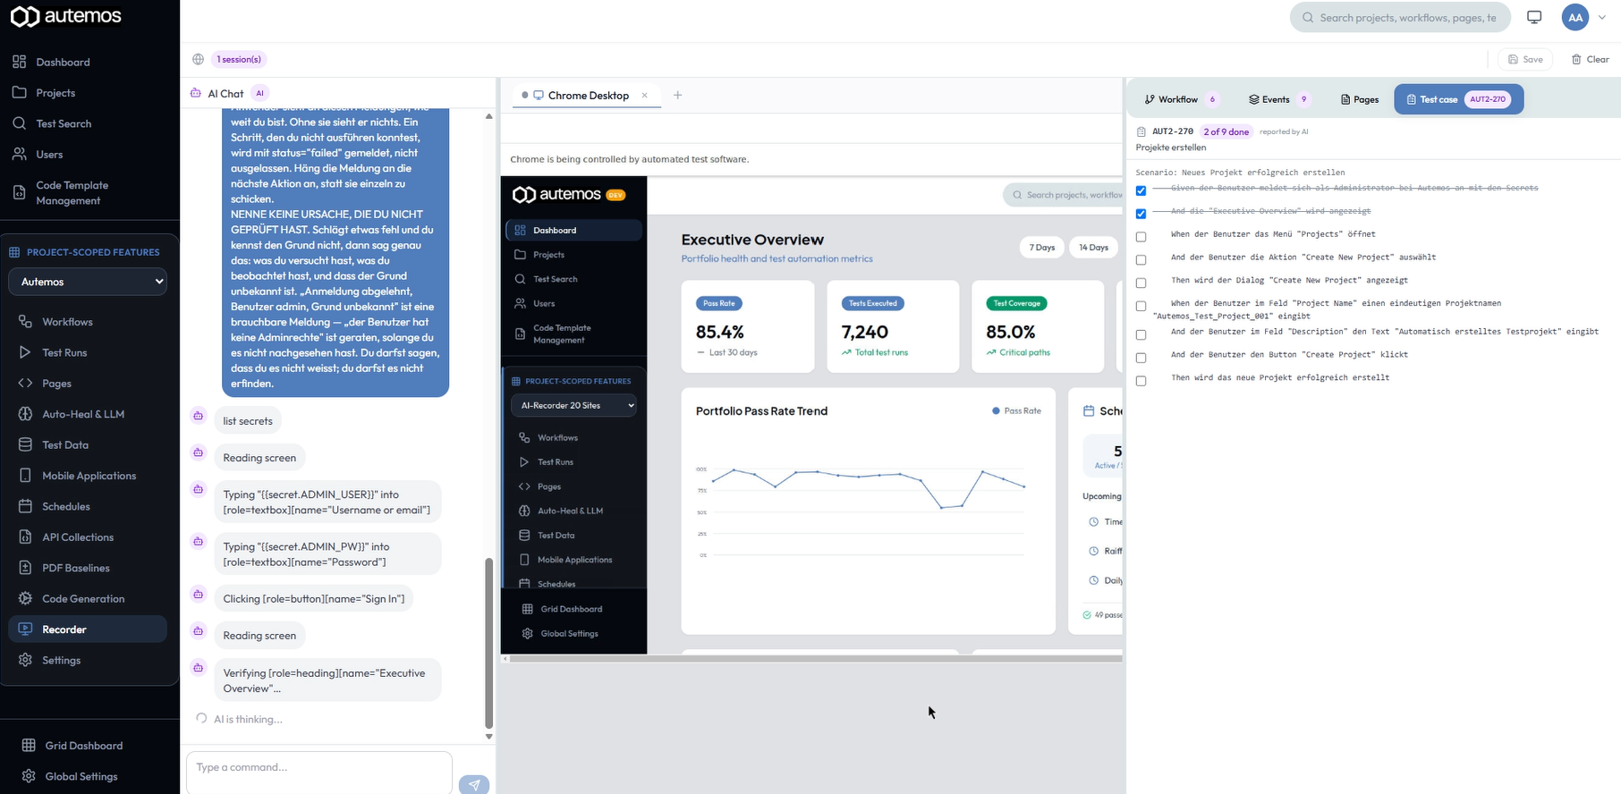Close the Chrome Desktop tab
Viewport: 1621px width, 794px height.
[x=644, y=95]
